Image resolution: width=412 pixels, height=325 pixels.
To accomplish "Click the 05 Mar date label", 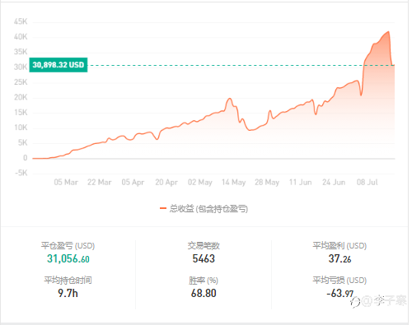I will 66,183.
